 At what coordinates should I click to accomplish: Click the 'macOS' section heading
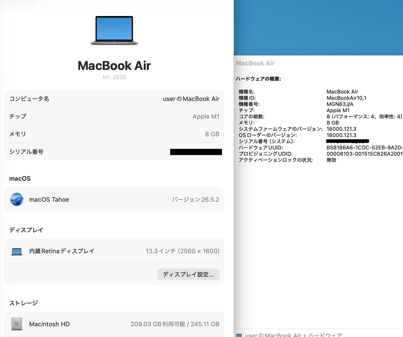coord(20,179)
